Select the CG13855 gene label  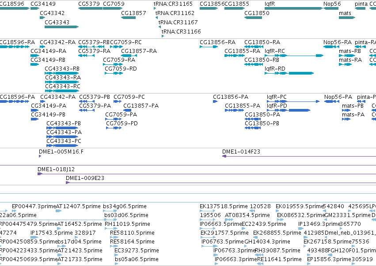(x=237, y=4)
